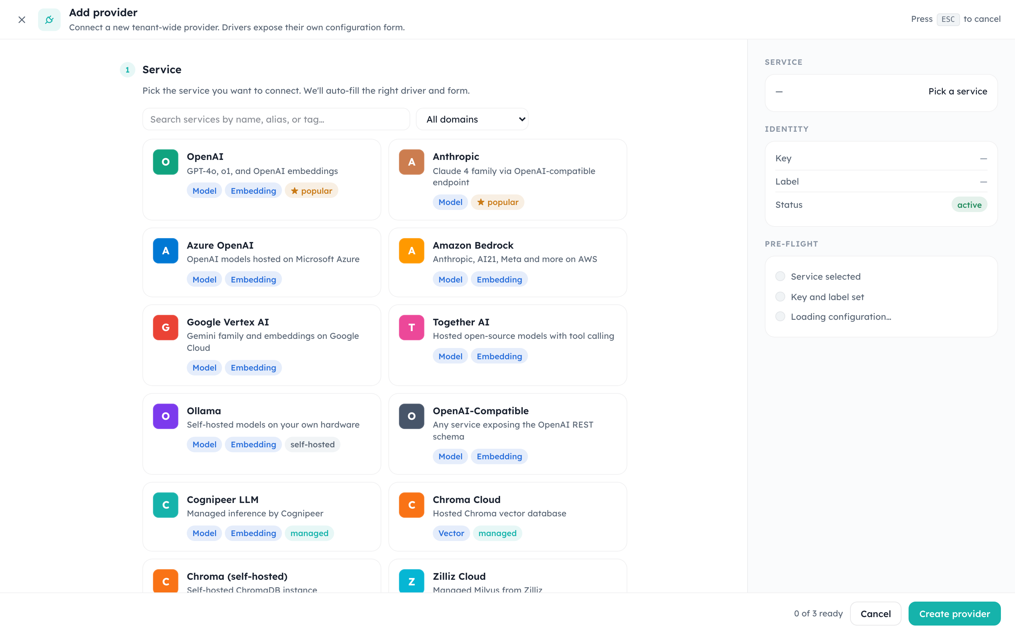Image resolution: width=1015 pixels, height=634 pixels.
Task: Click the managed tag on Chroma Cloud
Action: 497,533
